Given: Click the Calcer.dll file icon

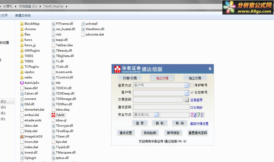Looking at the screenshot, I should tap(22, 94).
